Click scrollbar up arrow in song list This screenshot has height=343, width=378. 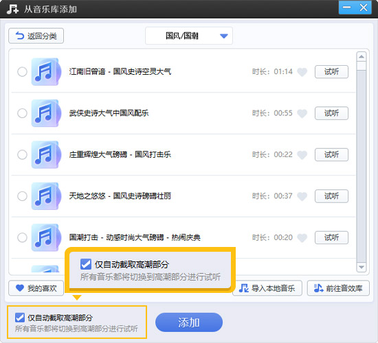pos(361,57)
